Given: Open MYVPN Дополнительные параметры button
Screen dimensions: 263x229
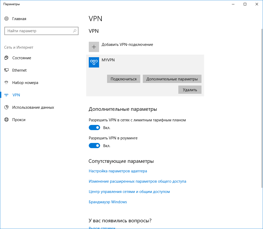Looking at the screenshot, I should pyautogui.click(x=172, y=79).
